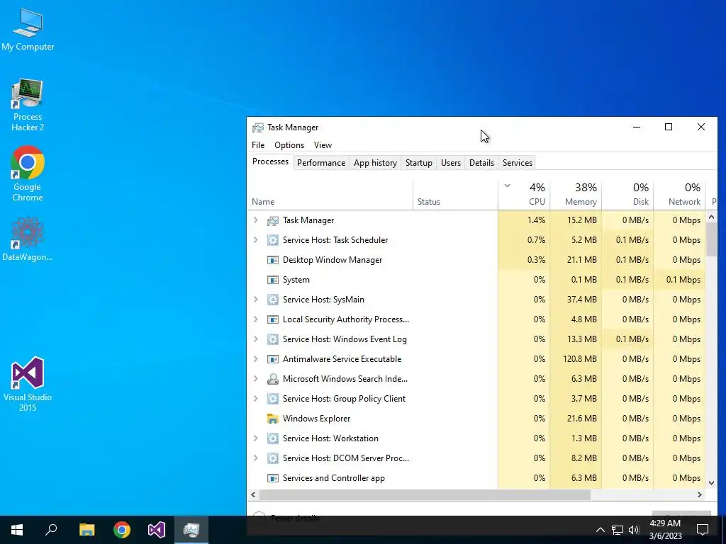Image resolution: width=726 pixels, height=544 pixels.
Task: Switch to the App history tab
Action: [375, 163]
